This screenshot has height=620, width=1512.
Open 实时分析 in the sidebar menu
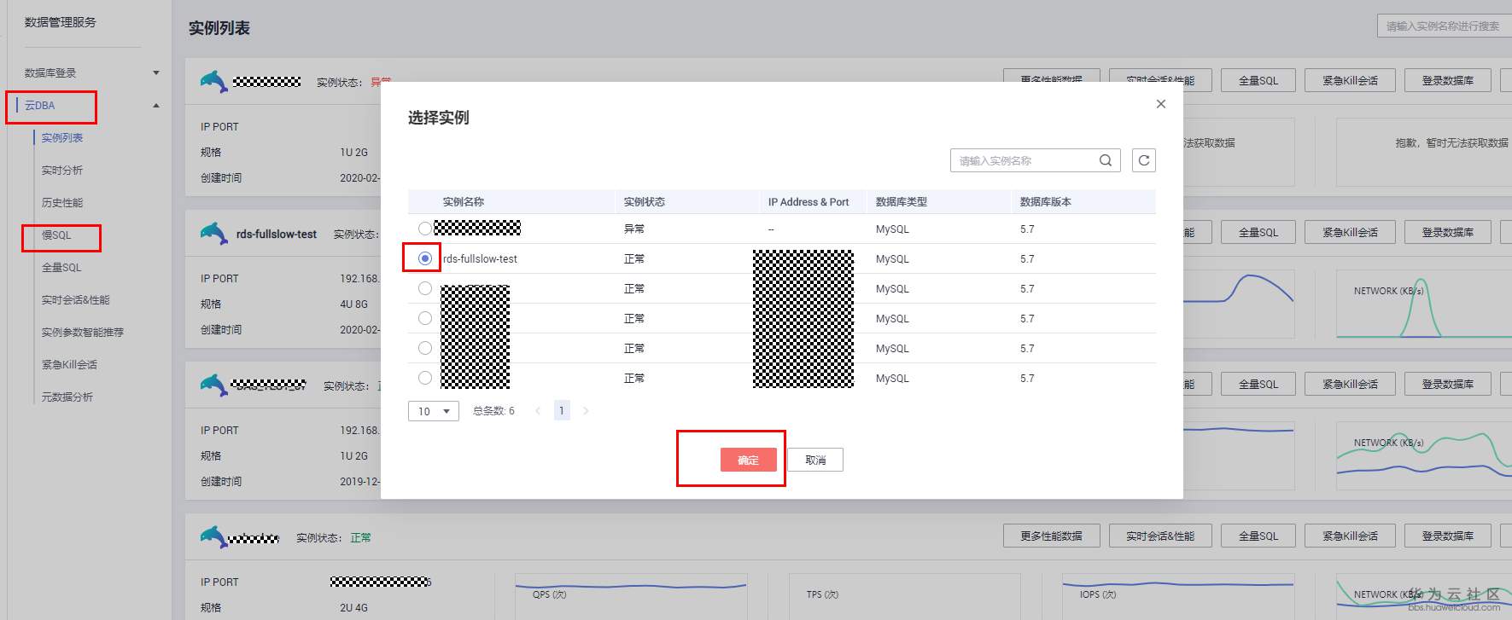coord(62,171)
